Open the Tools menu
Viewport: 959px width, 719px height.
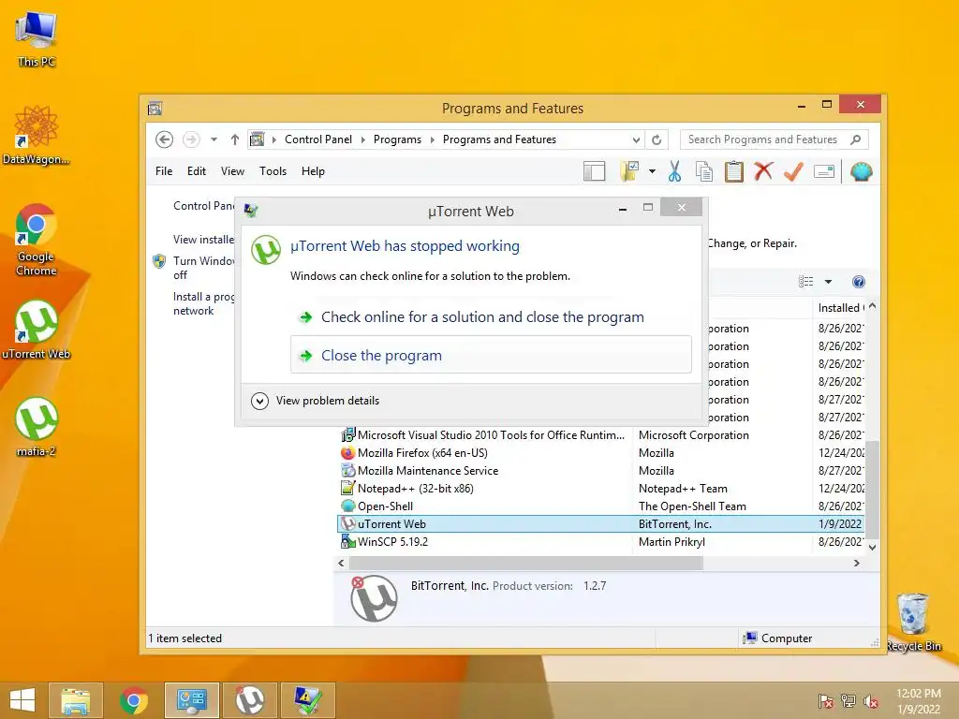point(273,171)
